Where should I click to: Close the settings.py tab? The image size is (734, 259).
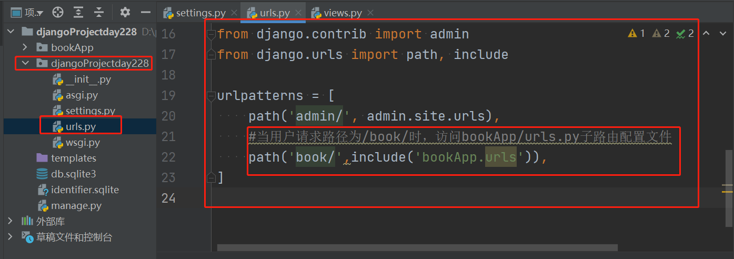234,13
